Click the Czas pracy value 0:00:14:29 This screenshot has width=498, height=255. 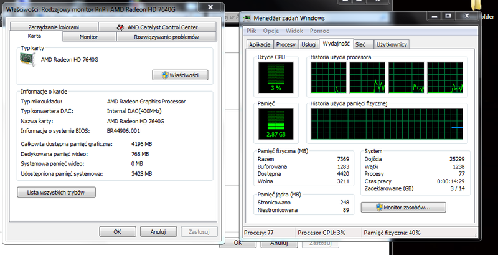pyautogui.click(x=451, y=181)
